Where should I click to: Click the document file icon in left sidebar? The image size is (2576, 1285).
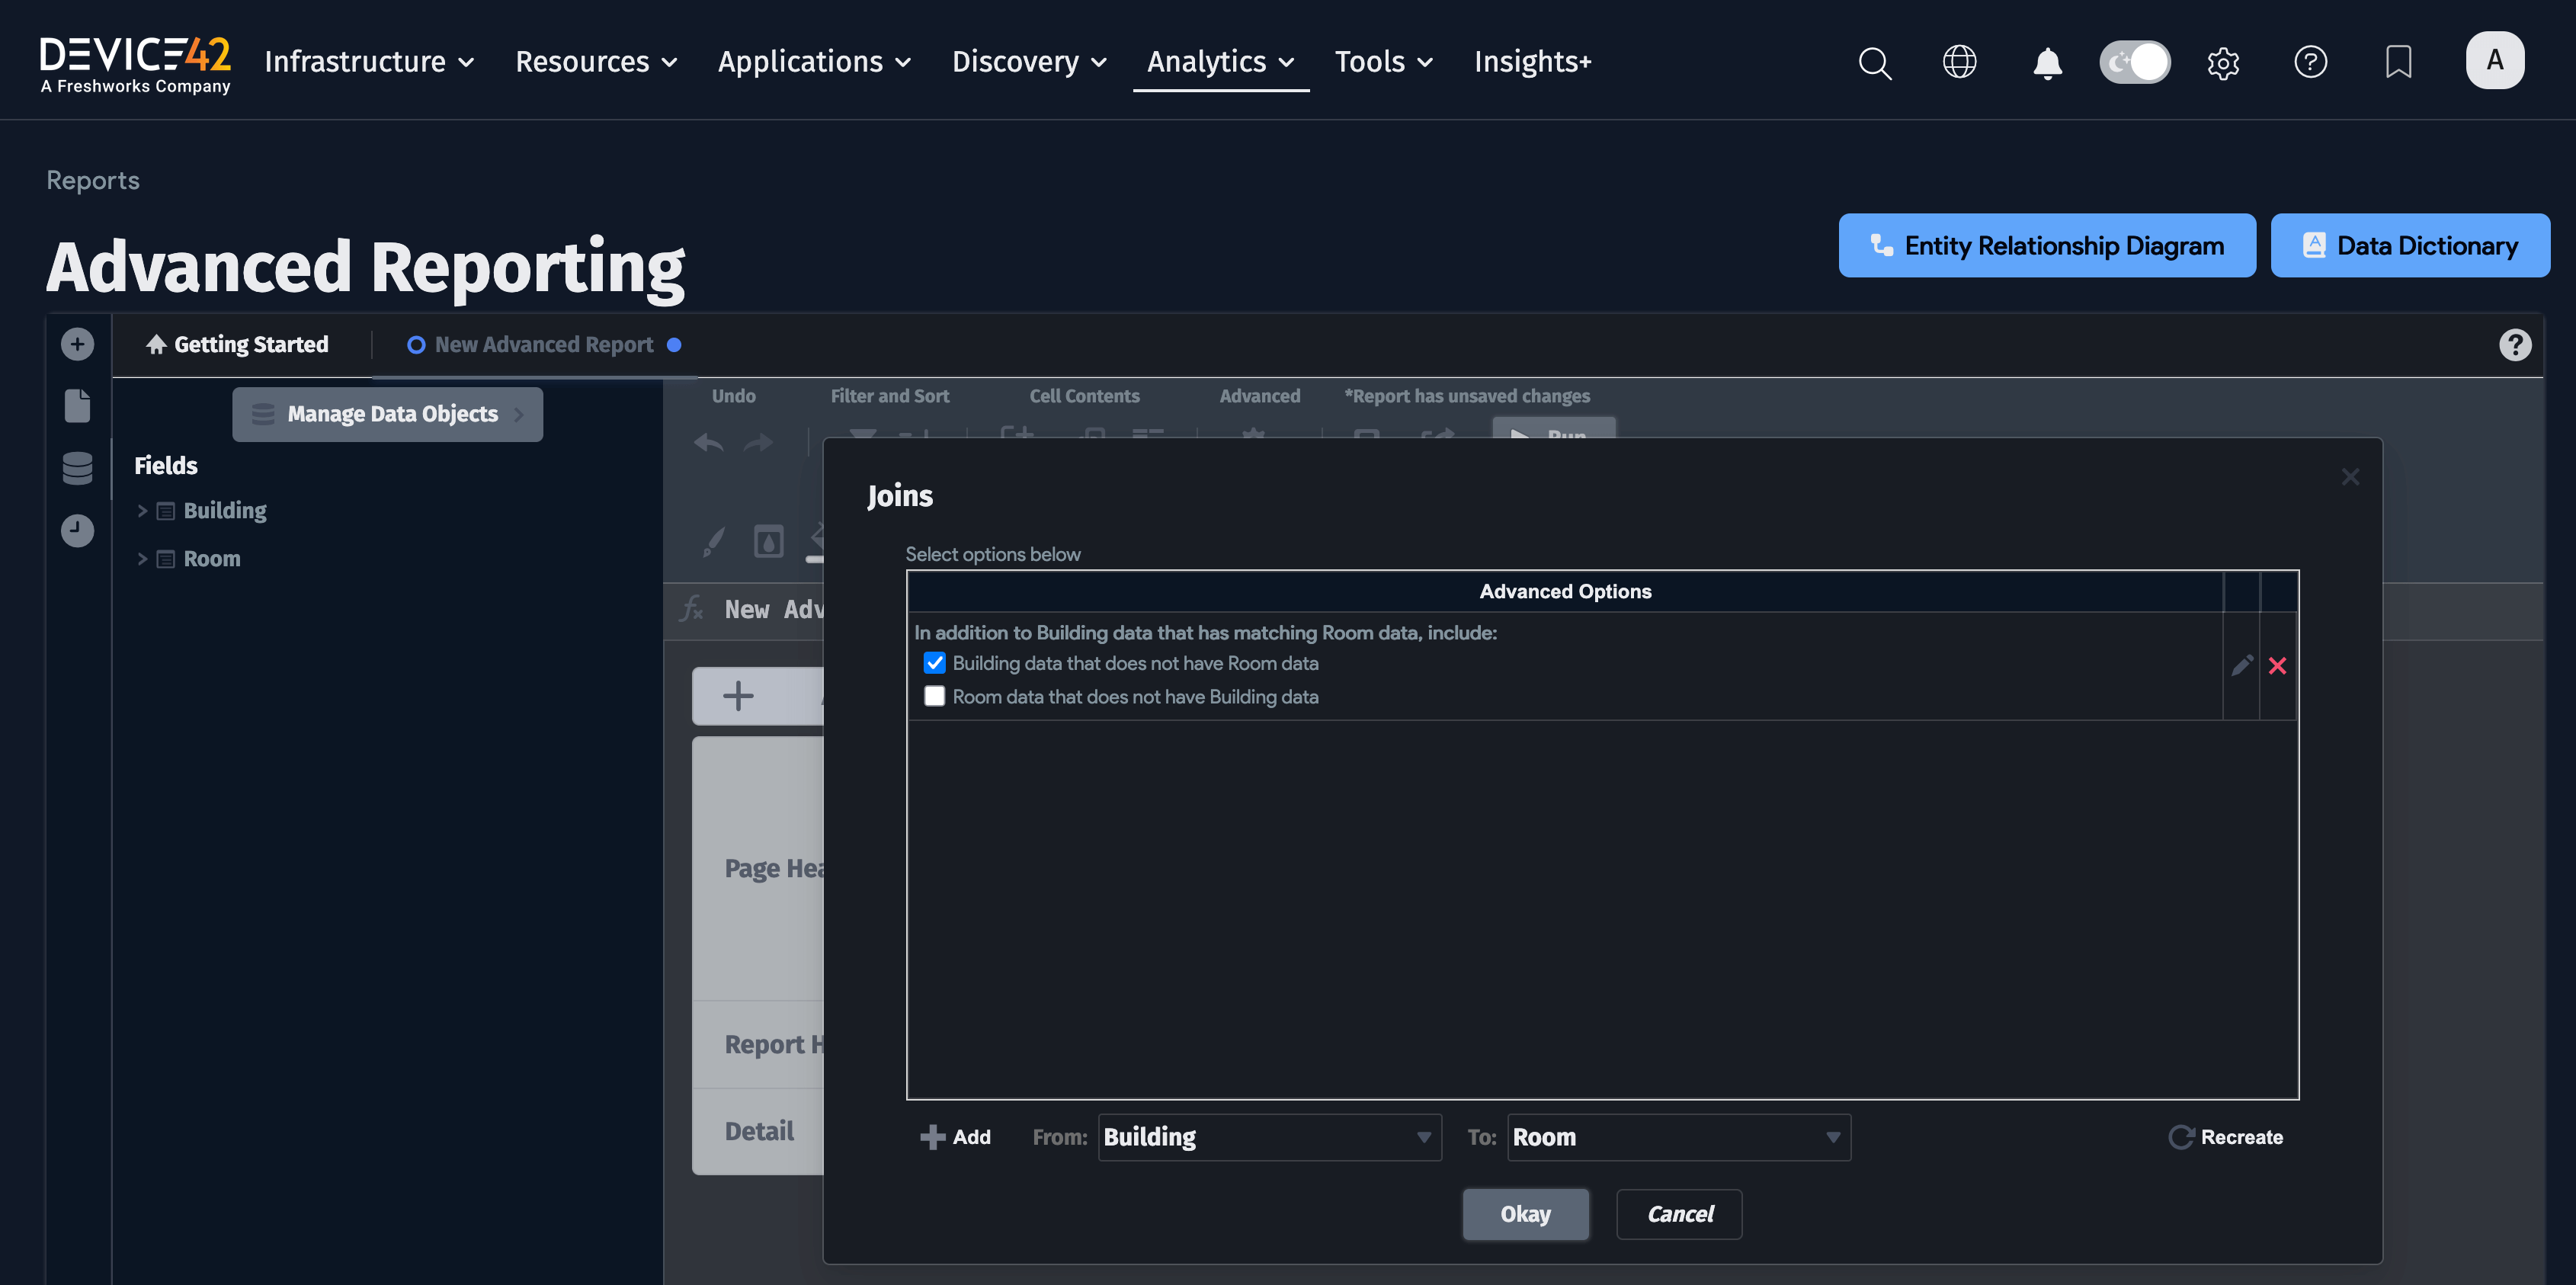click(77, 406)
